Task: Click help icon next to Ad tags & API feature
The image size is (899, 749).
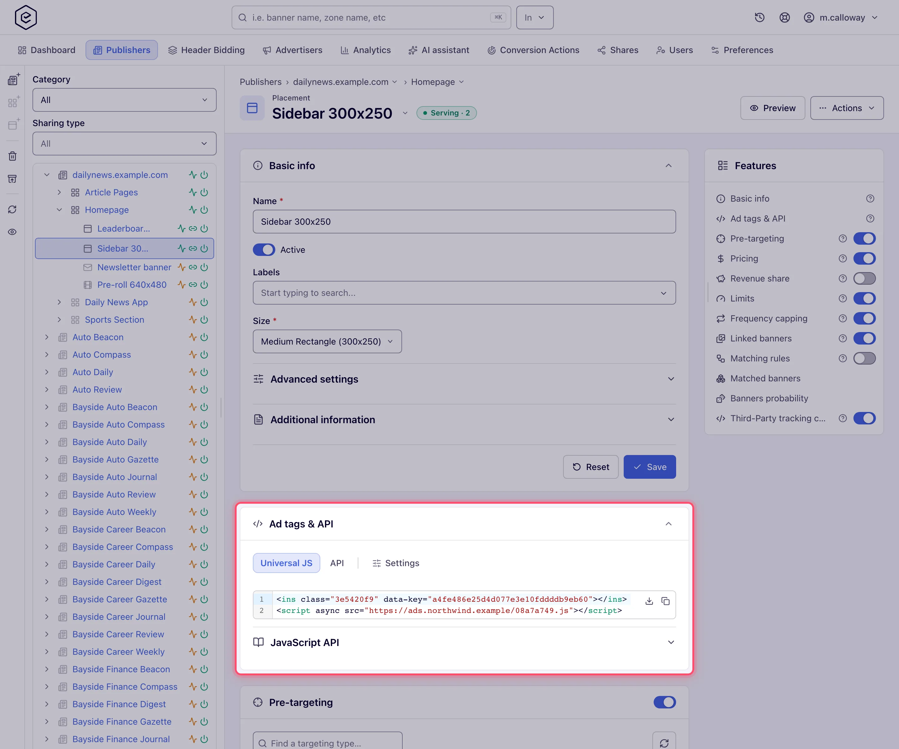Action: (870, 218)
